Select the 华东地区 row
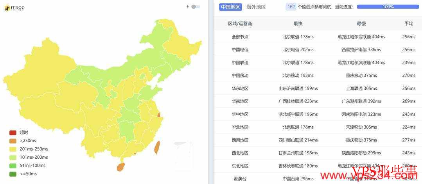 240,88
